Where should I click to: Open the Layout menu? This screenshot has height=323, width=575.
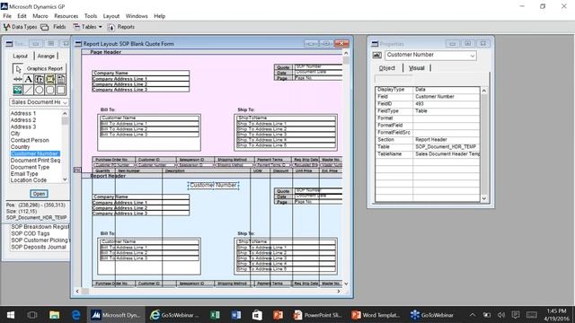coord(111,16)
